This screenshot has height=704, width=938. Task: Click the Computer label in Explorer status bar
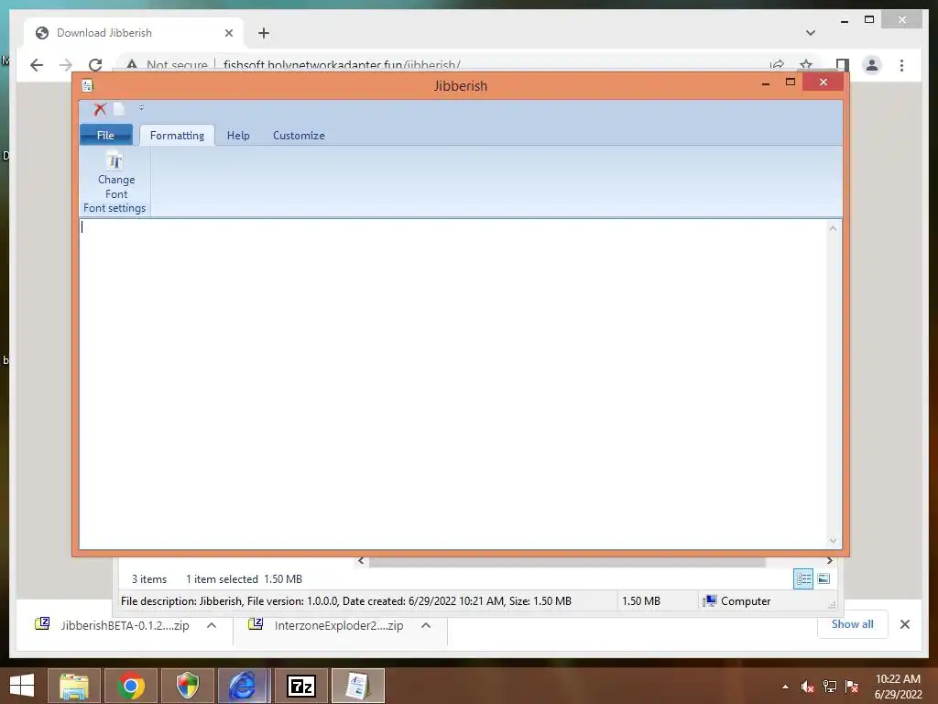tap(746, 601)
